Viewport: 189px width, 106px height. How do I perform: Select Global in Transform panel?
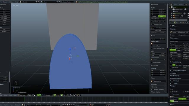[x=154, y=16]
